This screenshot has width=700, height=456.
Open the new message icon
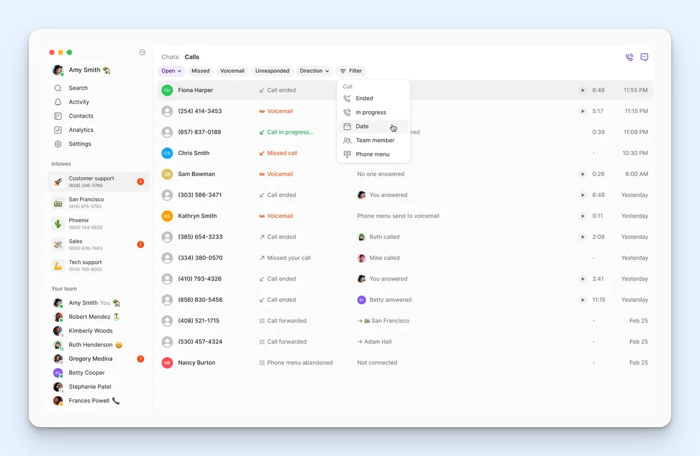pyautogui.click(x=644, y=57)
